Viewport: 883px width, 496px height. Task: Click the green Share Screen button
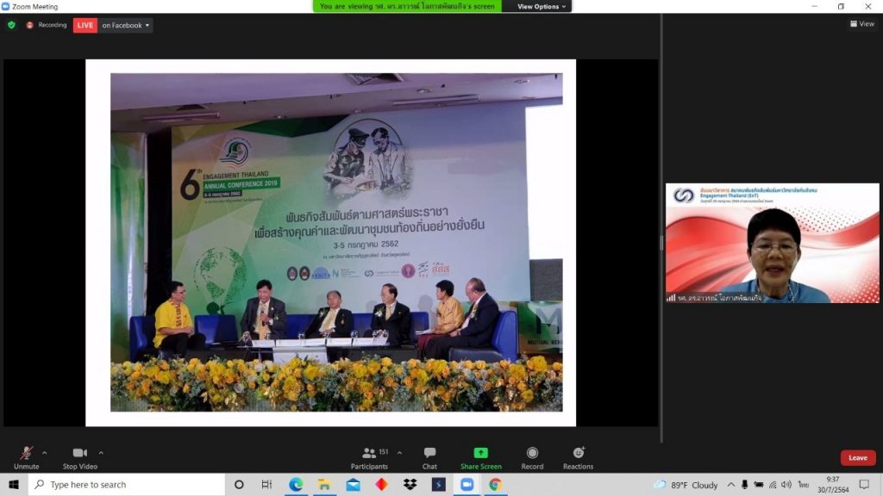[481, 458]
